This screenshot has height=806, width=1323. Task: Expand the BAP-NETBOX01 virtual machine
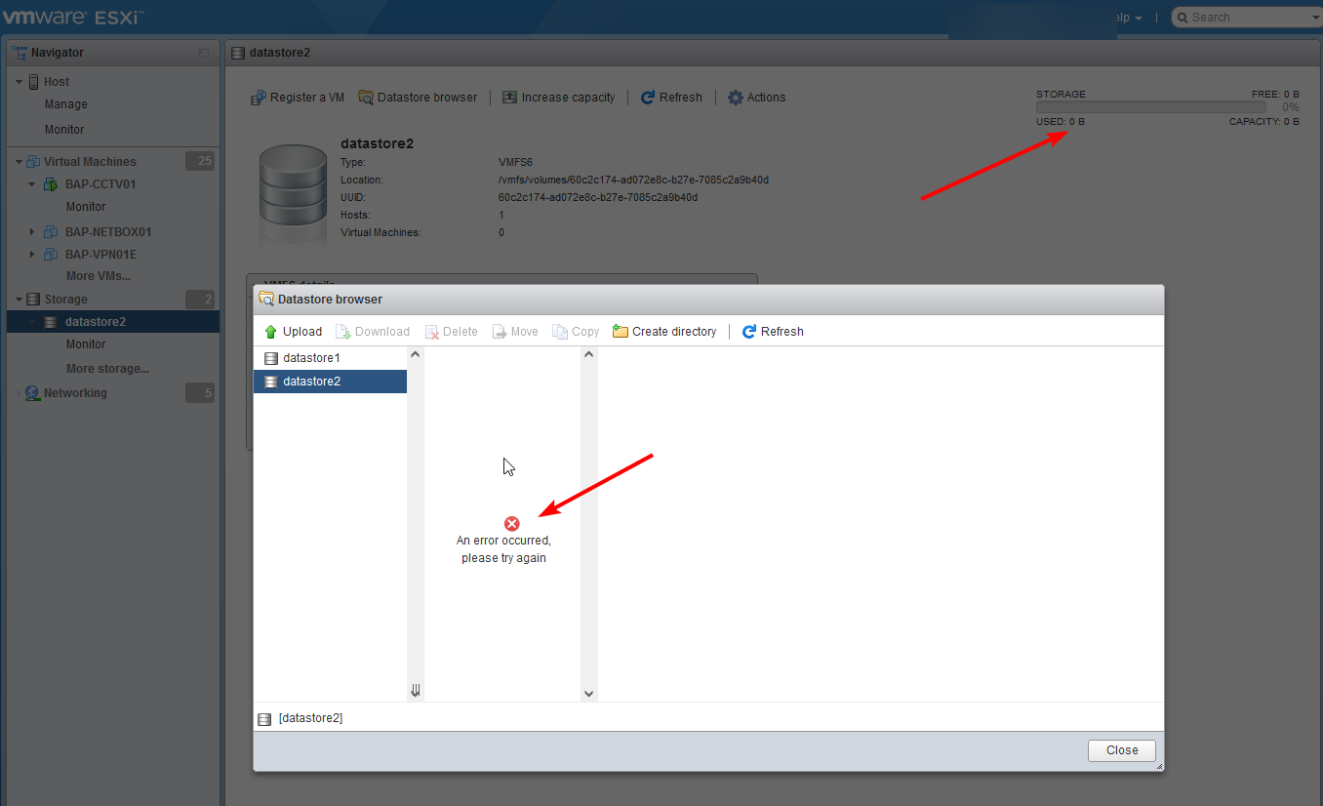pyautogui.click(x=32, y=231)
